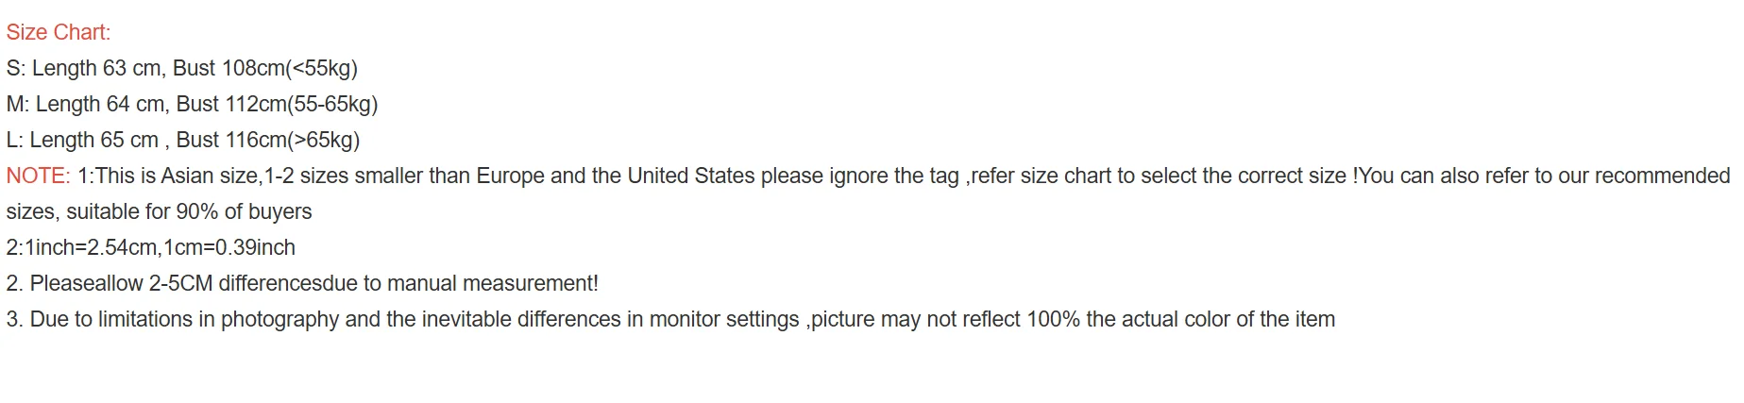The width and height of the screenshot is (1744, 403).
Task: Click the "Bust 108cm" measurement text
Action: [x=229, y=68]
